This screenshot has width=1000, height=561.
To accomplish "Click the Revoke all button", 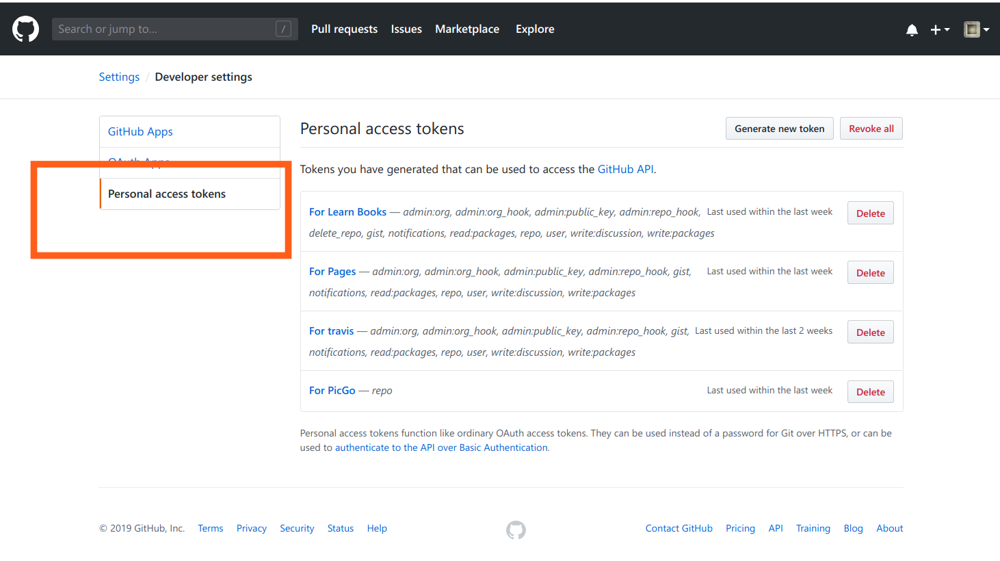I will (871, 129).
